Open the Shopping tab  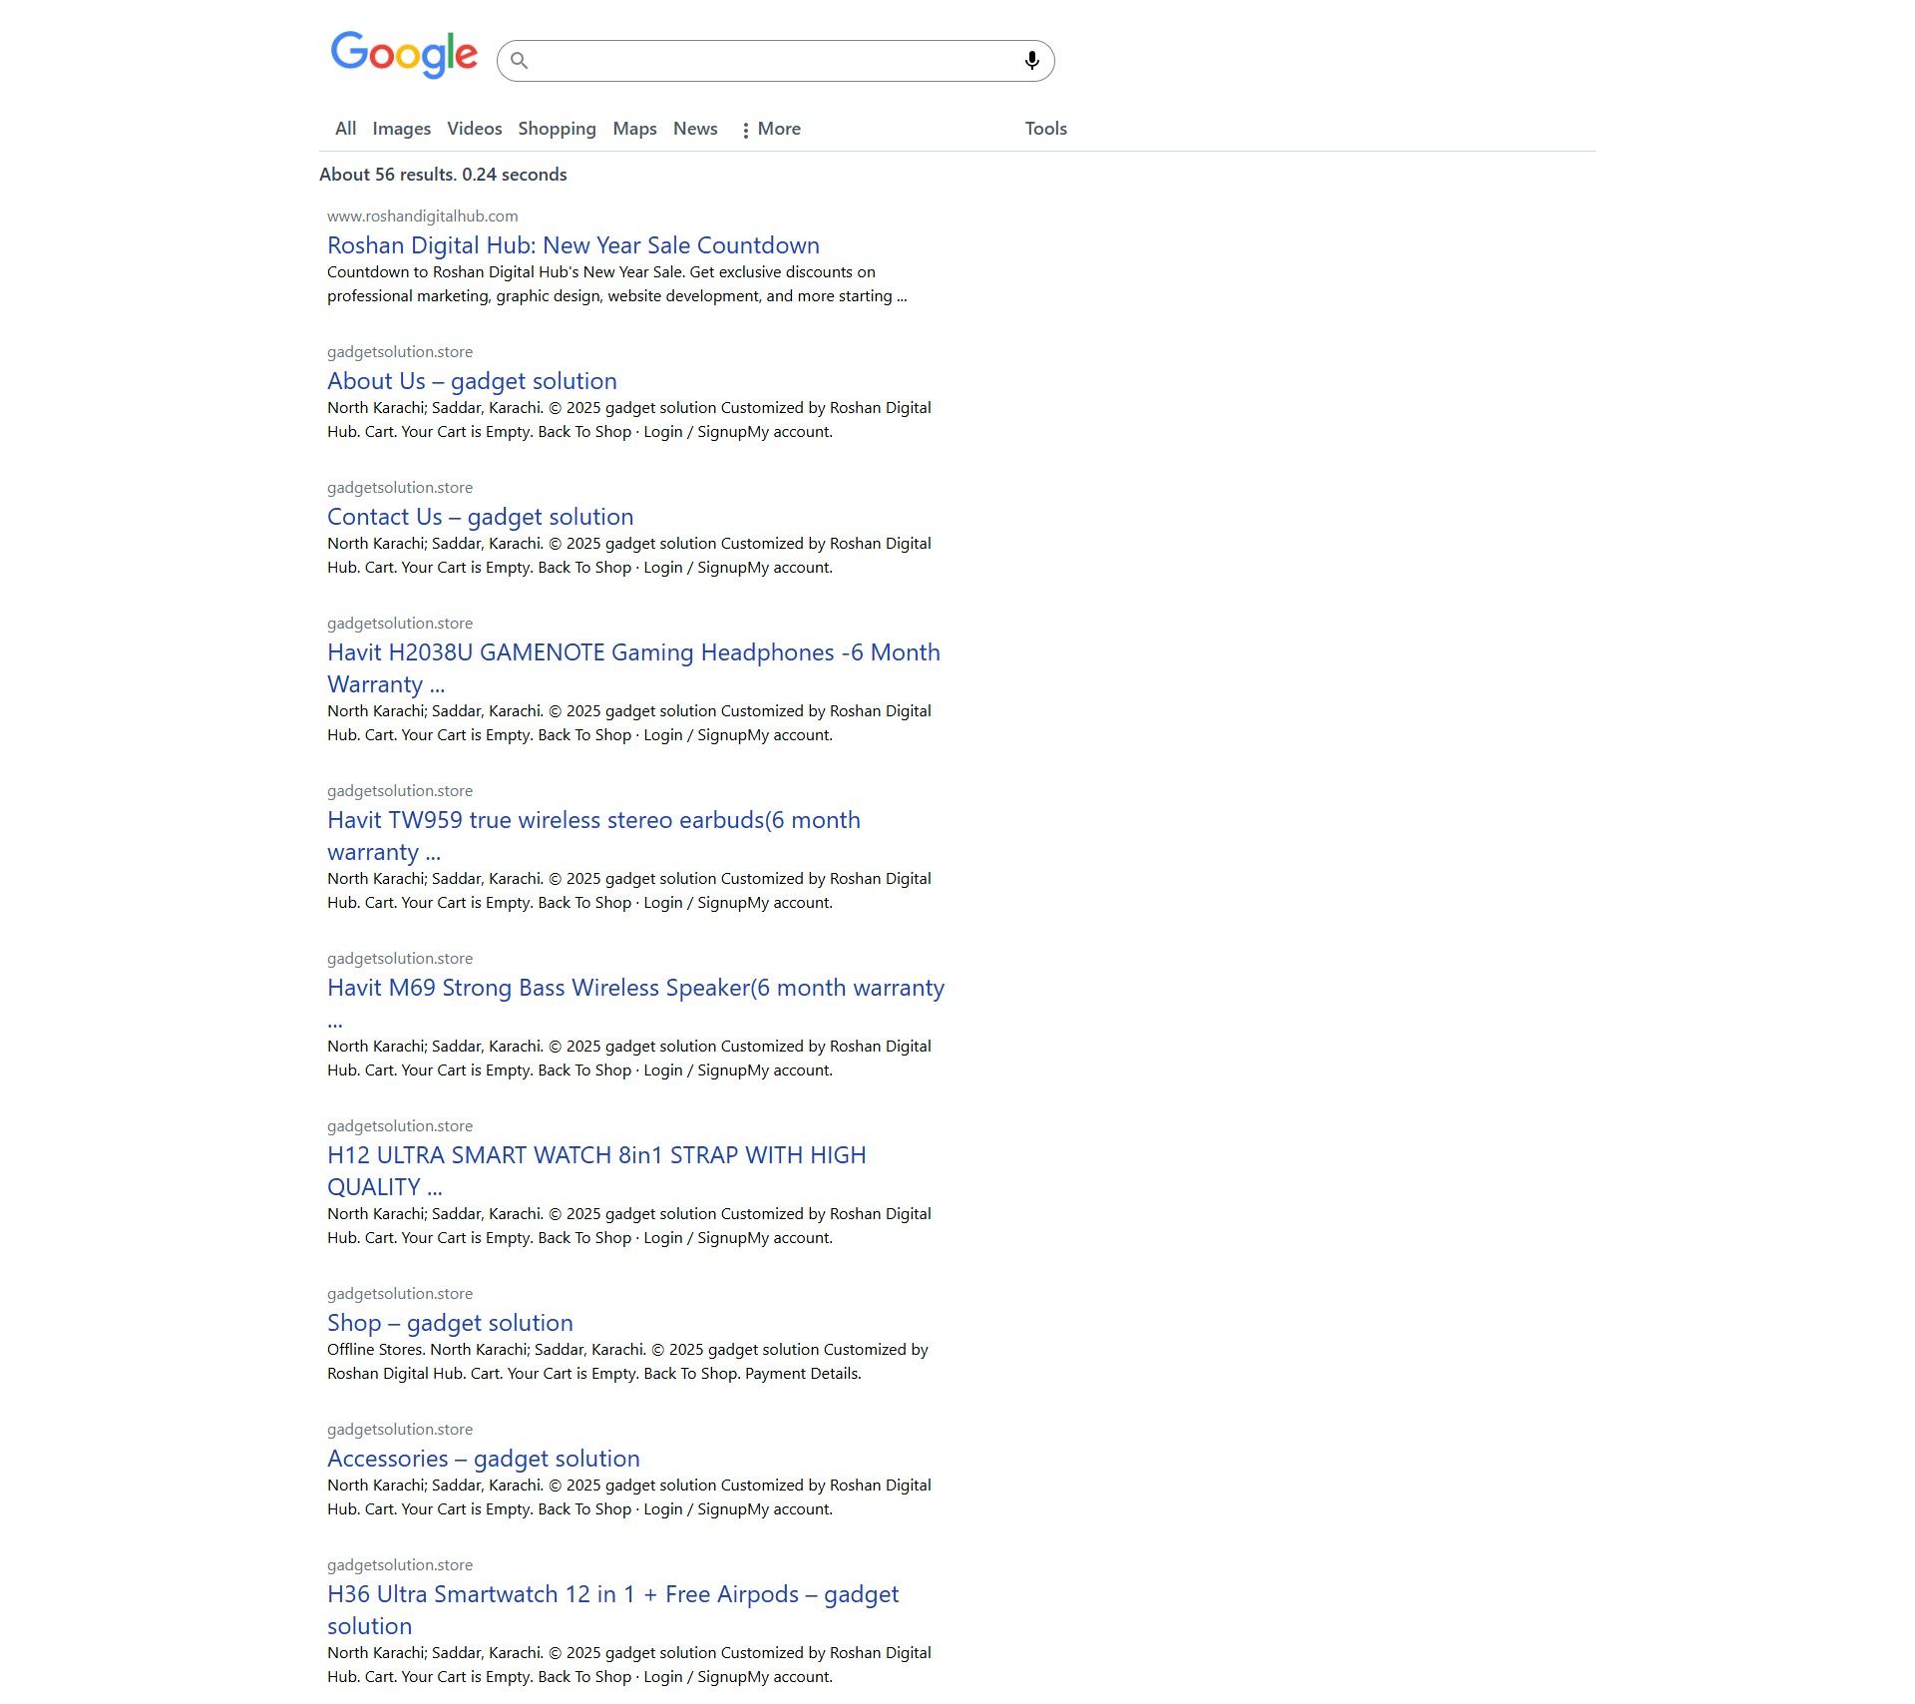tap(557, 129)
